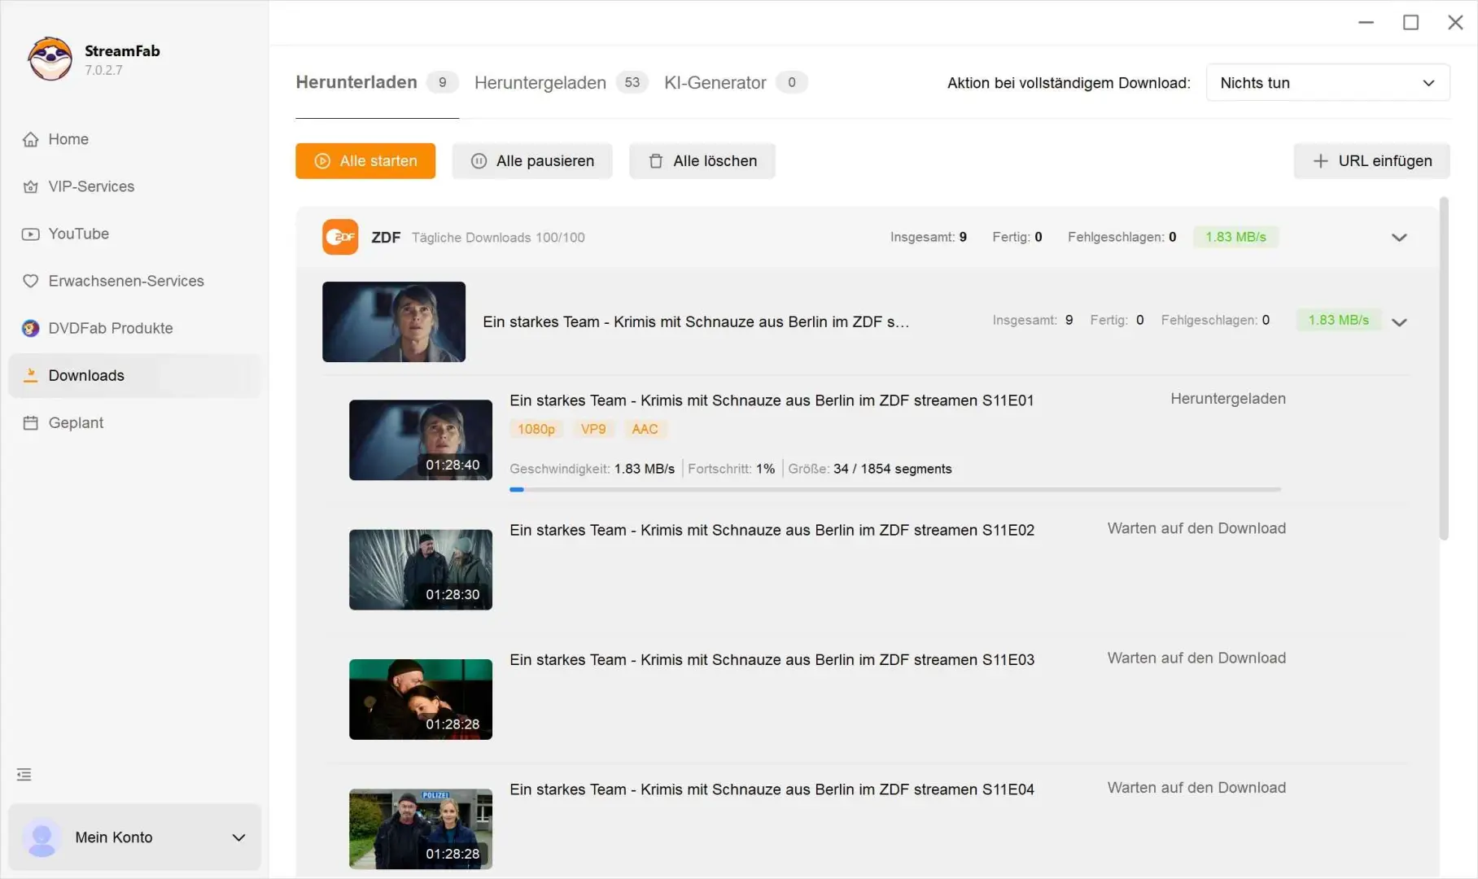Click the S11E04 episode title

tap(772, 789)
